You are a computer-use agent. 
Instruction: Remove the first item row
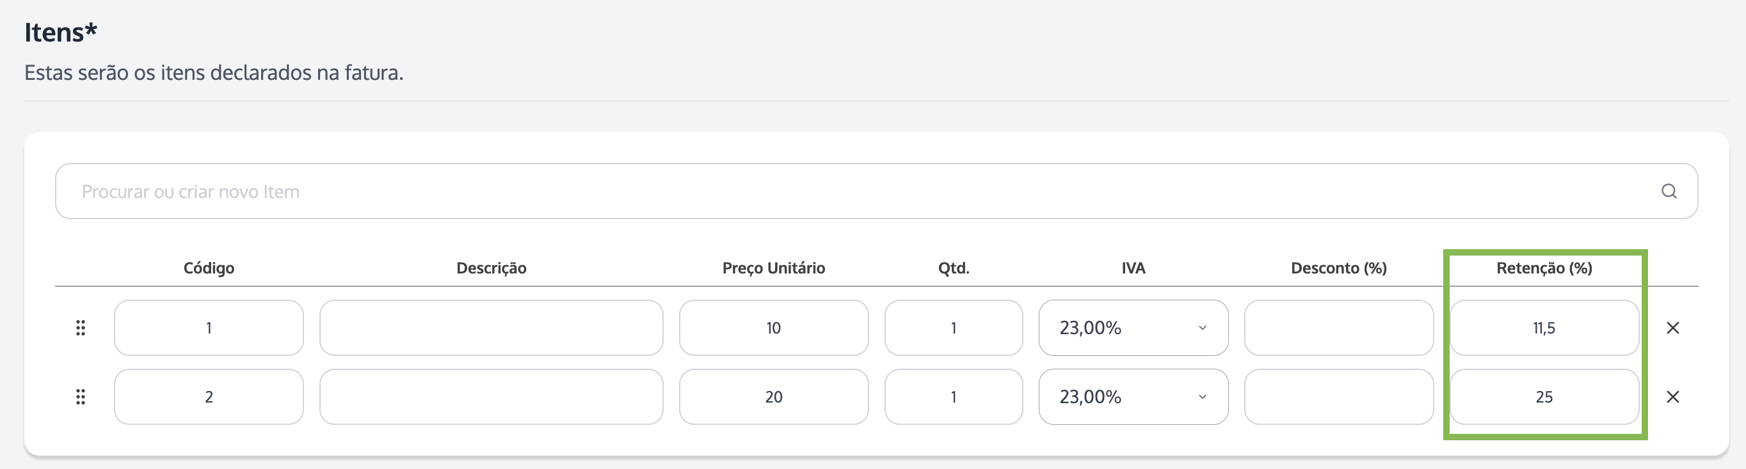[x=1673, y=328]
